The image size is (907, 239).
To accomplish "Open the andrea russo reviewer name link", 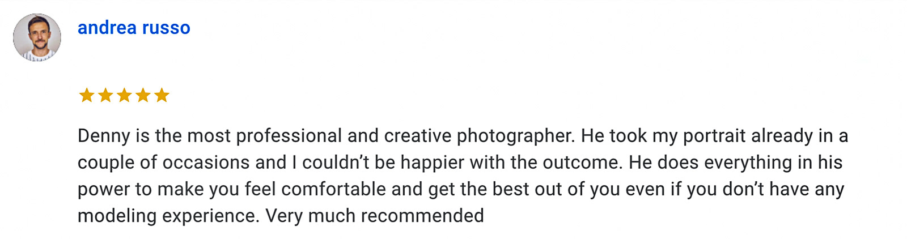I will tap(134, 28).
